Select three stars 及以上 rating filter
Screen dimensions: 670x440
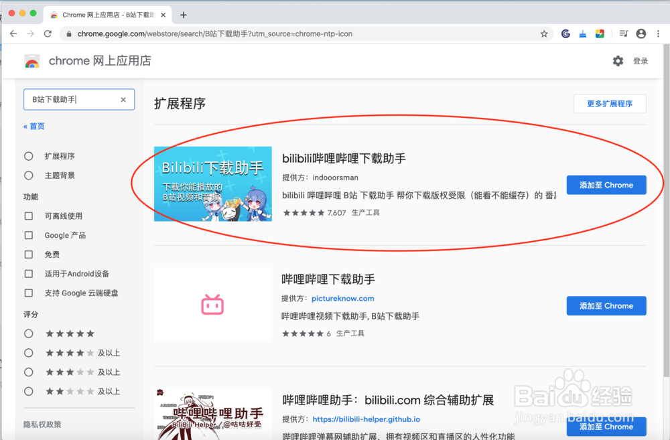click(x=29, y=372)
